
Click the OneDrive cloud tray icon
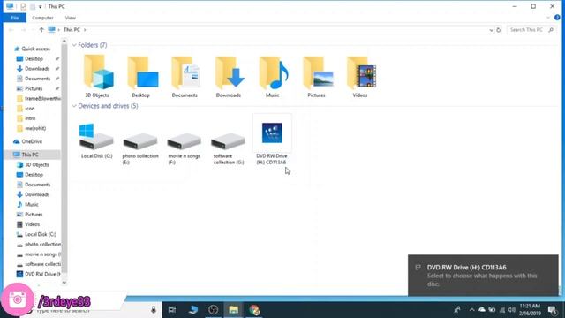(x=482, y=310)
